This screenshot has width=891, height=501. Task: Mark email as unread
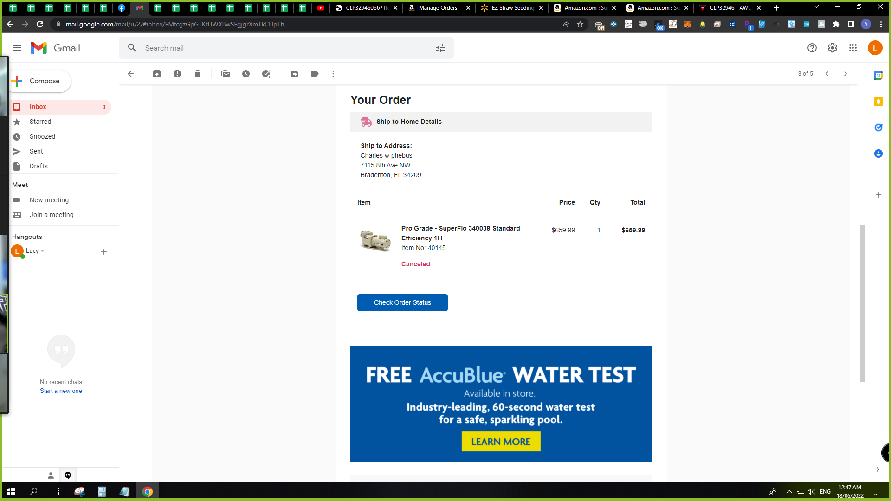point(226,74)
